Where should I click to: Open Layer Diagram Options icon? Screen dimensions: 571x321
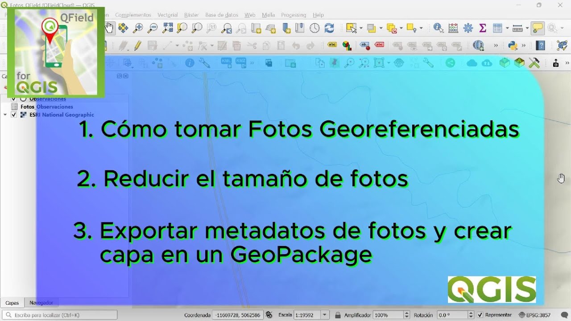click(347, 45)
